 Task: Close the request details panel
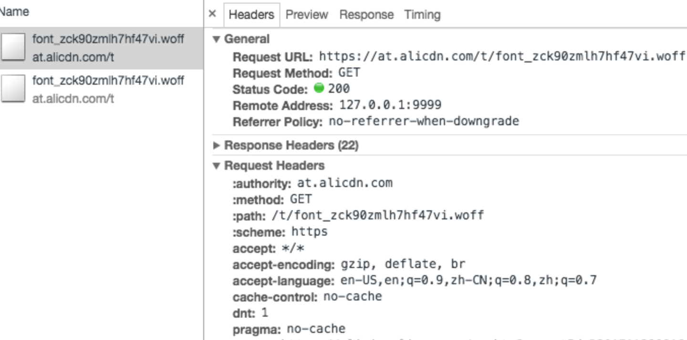coord(213,14)
